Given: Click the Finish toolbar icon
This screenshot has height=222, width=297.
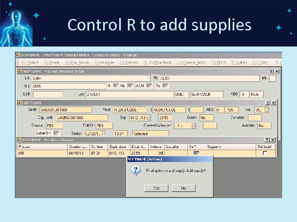Looking at the screenshot, I should tap(255, 62).
